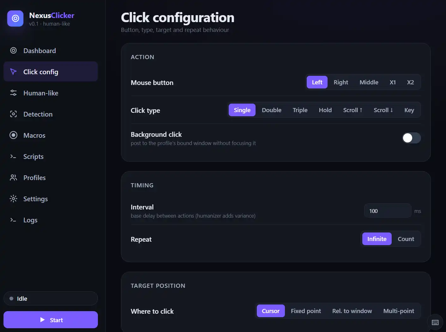Viewport: 446px width, 332px height.
Task: Click the Detection scan-frame icon
Action: point(13,114)
